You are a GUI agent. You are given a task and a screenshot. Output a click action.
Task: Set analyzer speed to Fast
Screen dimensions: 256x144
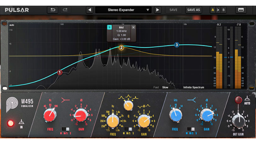156,87
